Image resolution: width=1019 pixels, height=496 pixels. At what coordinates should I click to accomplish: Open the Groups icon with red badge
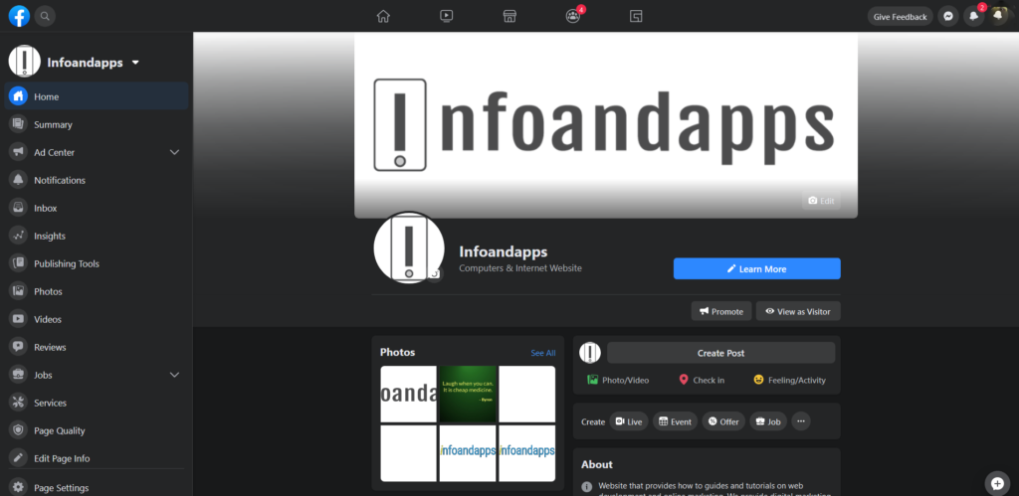[572, 16]
